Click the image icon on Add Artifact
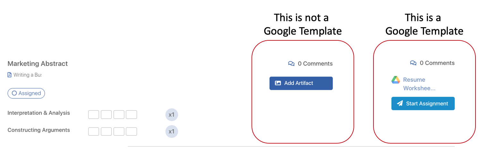Image resolution: width=496 pixels, height=166 pixels. click(278, 83)
